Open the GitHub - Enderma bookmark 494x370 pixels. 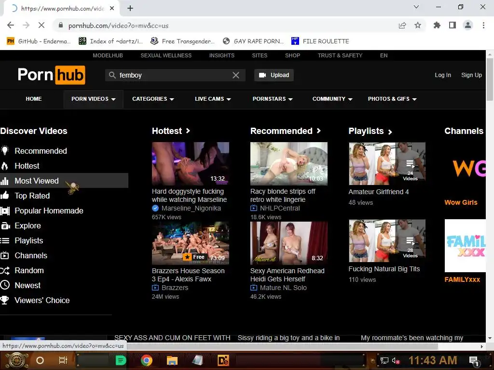[x=39, y=41]
